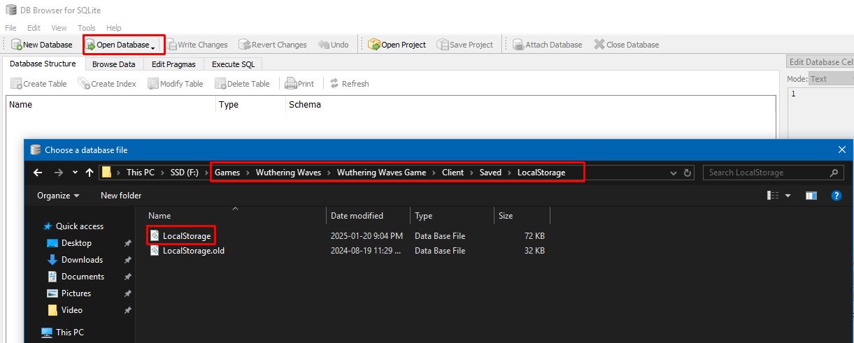Select the LocalStorage database file
Viewport: 854px width, 343px height.
(x=180, y=236)
